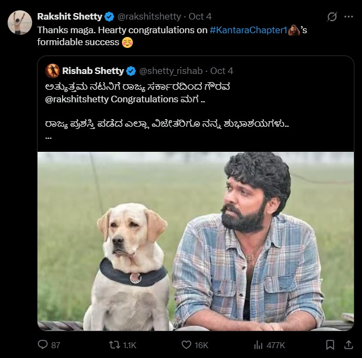
Task: Bookmark this post
Action: pos(330,344)
